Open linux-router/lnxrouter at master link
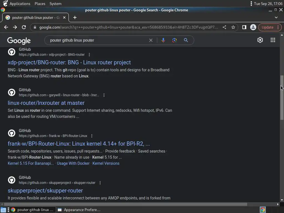This screenshot has width=284, height=213. 46,103
